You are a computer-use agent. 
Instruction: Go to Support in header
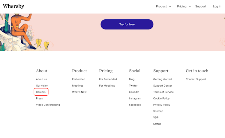[x=201, y=6]
